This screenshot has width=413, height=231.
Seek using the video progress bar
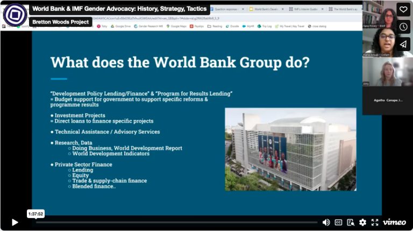click(176, 222)
